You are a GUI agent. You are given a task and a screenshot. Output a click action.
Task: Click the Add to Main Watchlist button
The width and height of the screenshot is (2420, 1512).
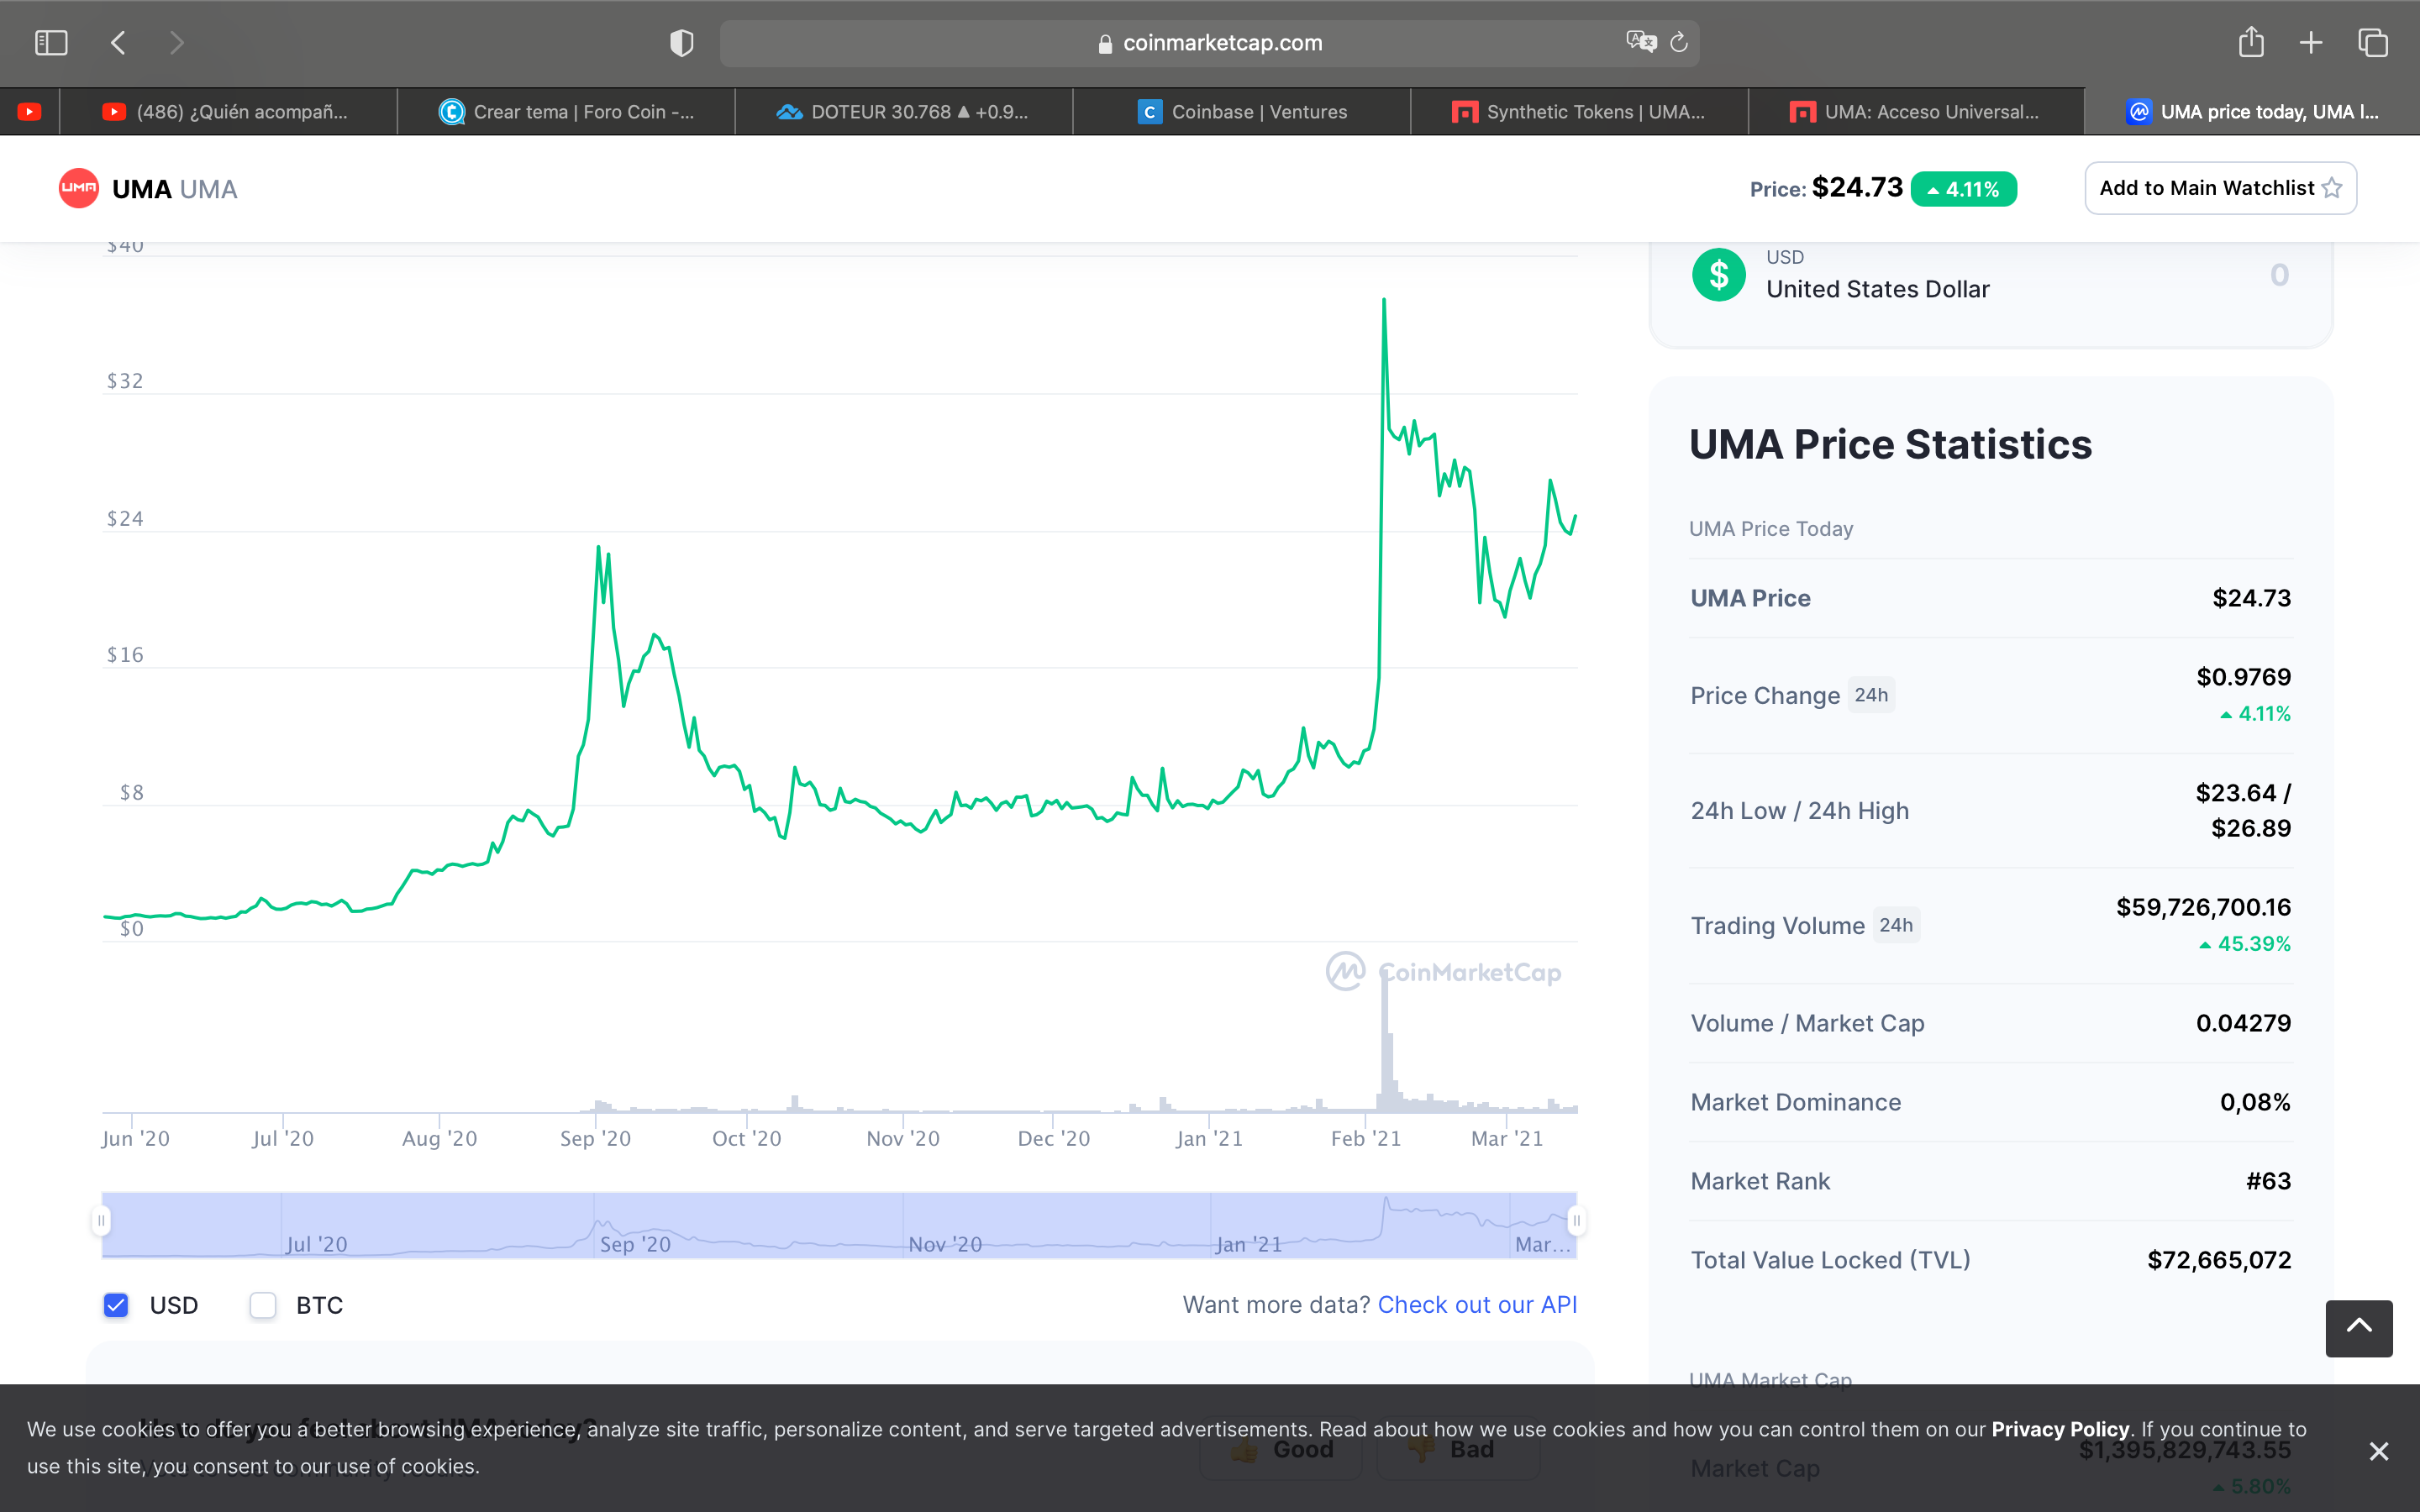pos(2220,188)
